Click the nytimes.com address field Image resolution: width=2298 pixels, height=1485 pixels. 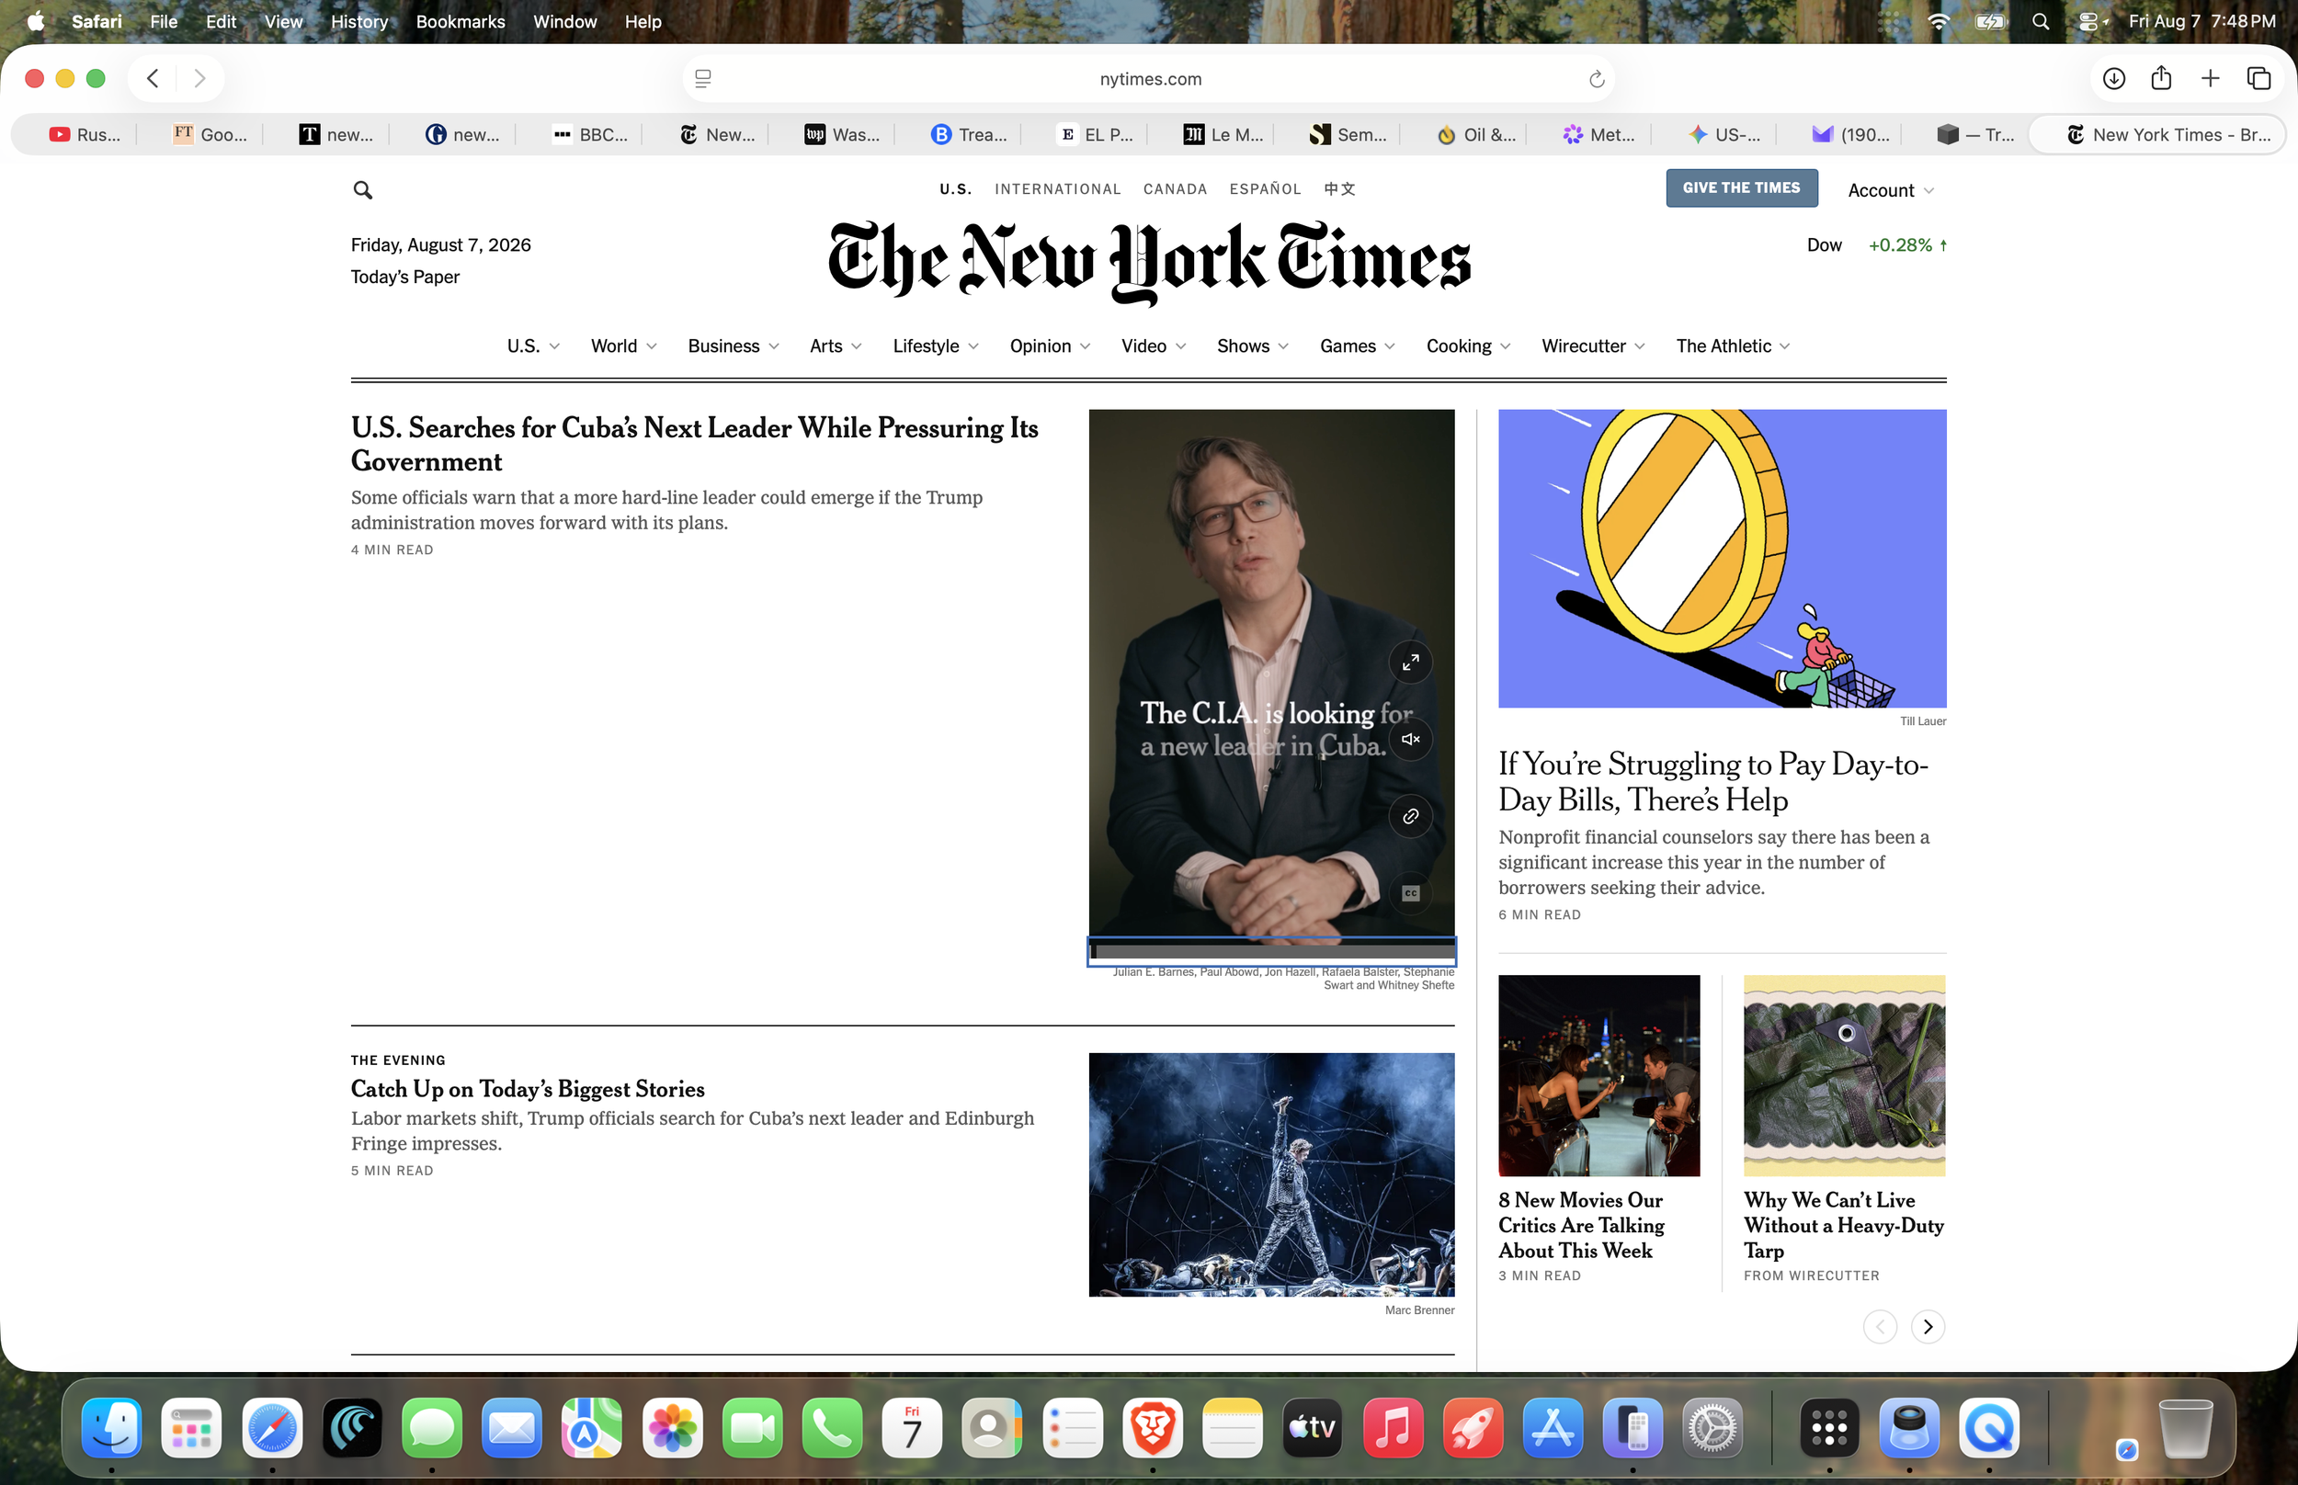pyautogui.click(x=1150, y=79)
